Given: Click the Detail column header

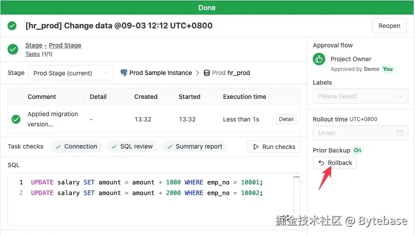Looking at the screenshot, I should pyautogui.click(x=98, y=97).
